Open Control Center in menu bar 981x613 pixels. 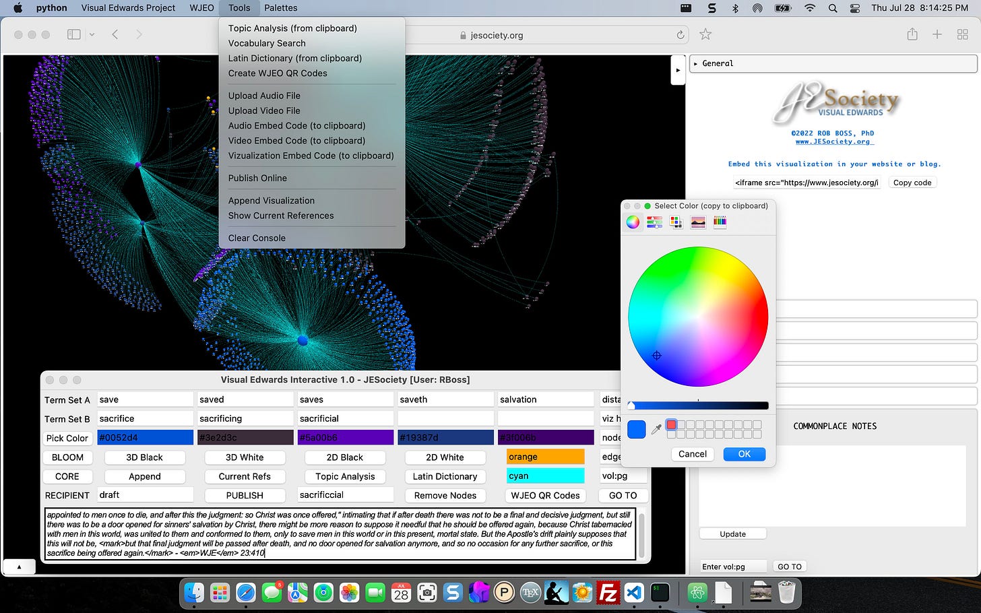[x=855, y=8]
